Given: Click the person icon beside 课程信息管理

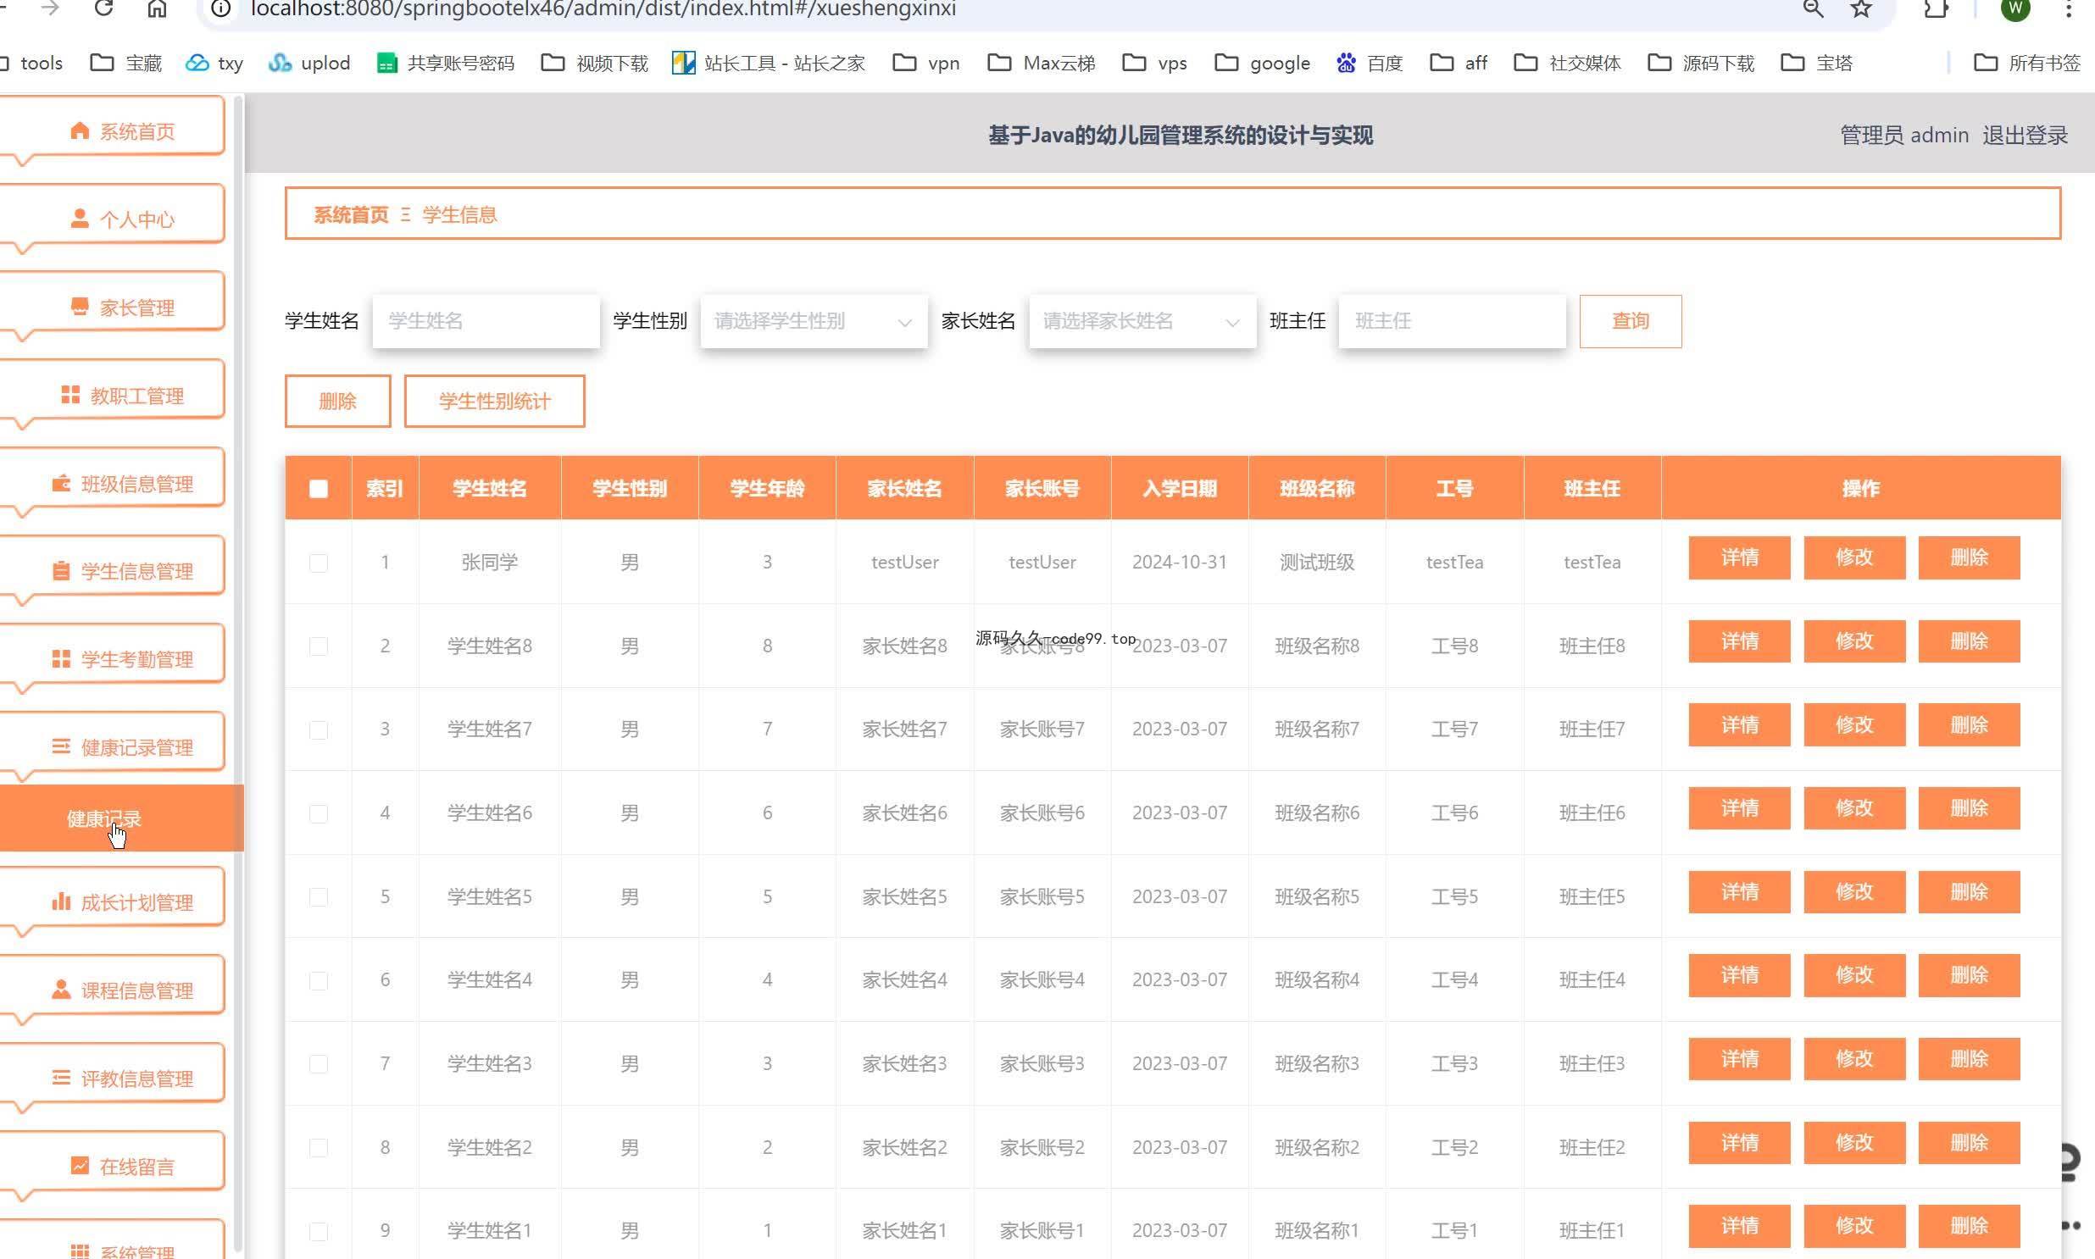Looking at the screenshot, I should (x=61, y=990).
